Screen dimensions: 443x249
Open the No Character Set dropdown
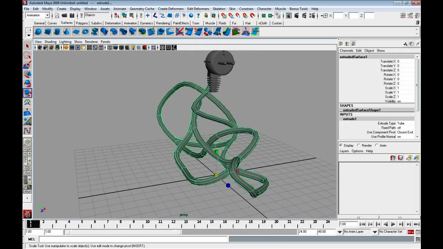tap(392, 232)
